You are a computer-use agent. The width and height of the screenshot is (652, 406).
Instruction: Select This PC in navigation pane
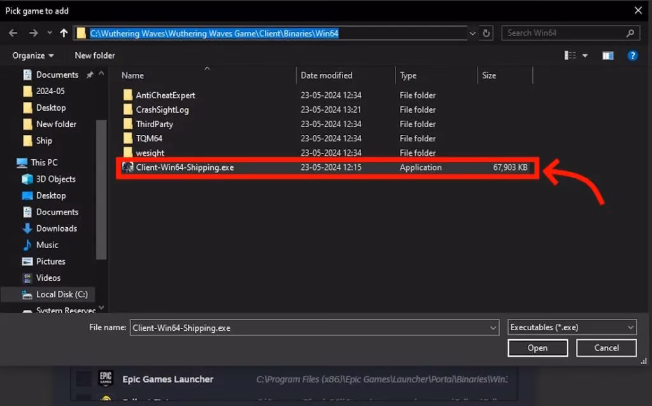click(37, 162)
